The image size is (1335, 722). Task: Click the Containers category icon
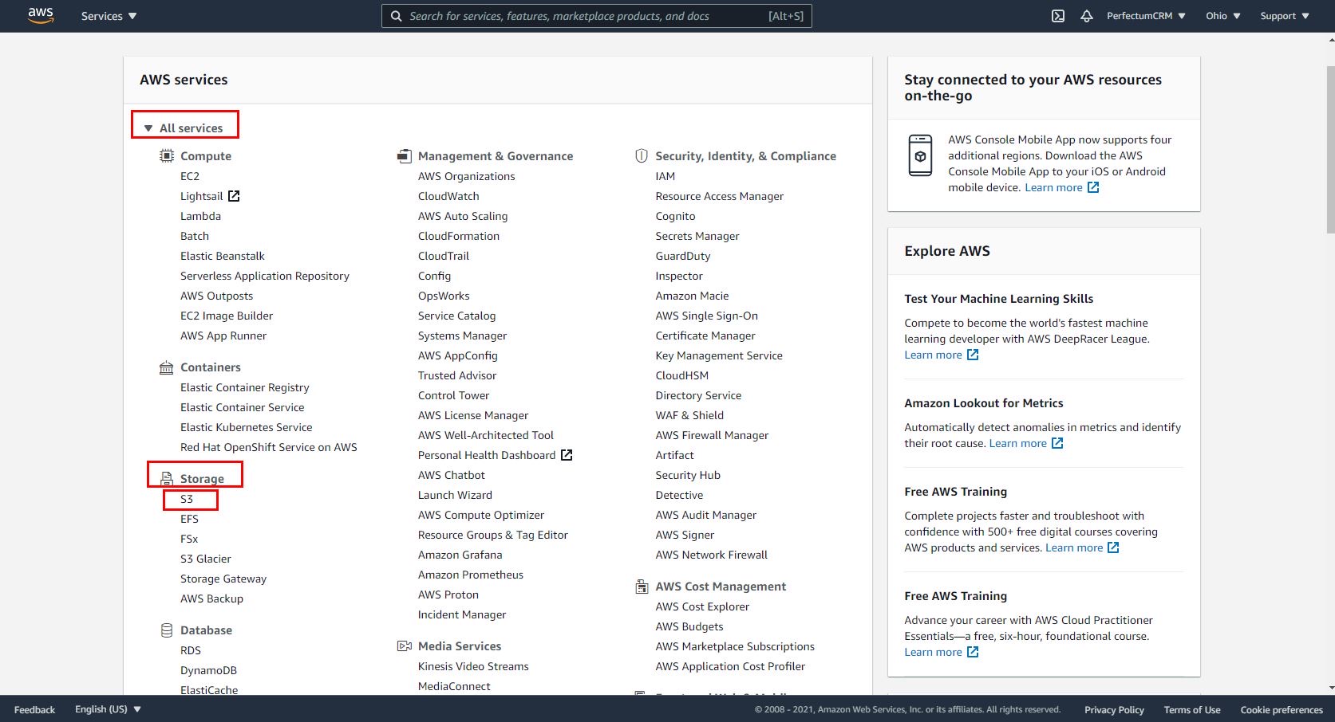[x=166, y=367]
